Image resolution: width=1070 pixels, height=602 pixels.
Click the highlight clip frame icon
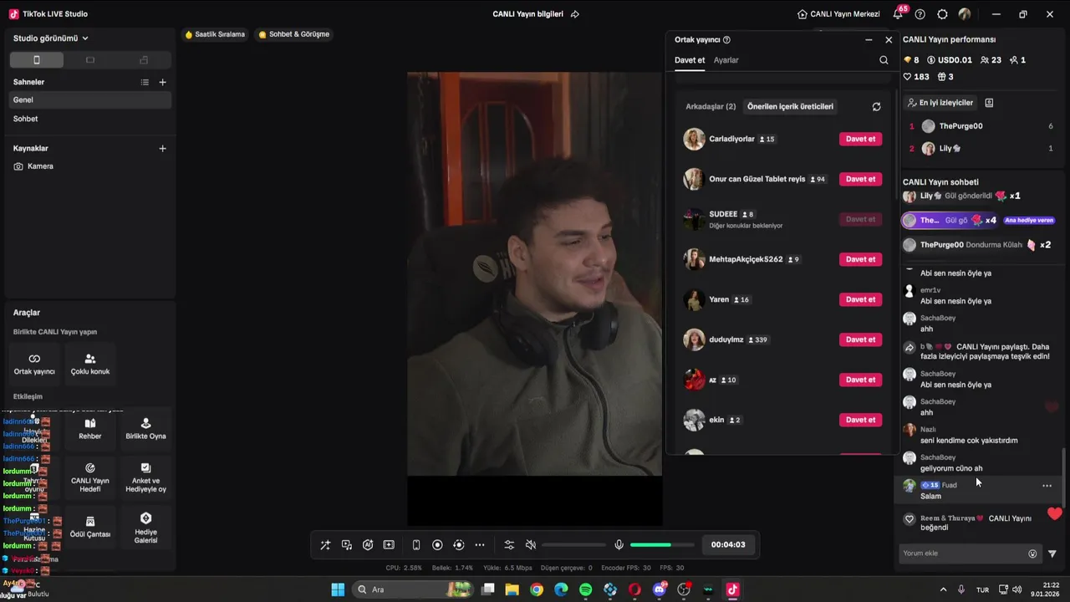point(389,545)
